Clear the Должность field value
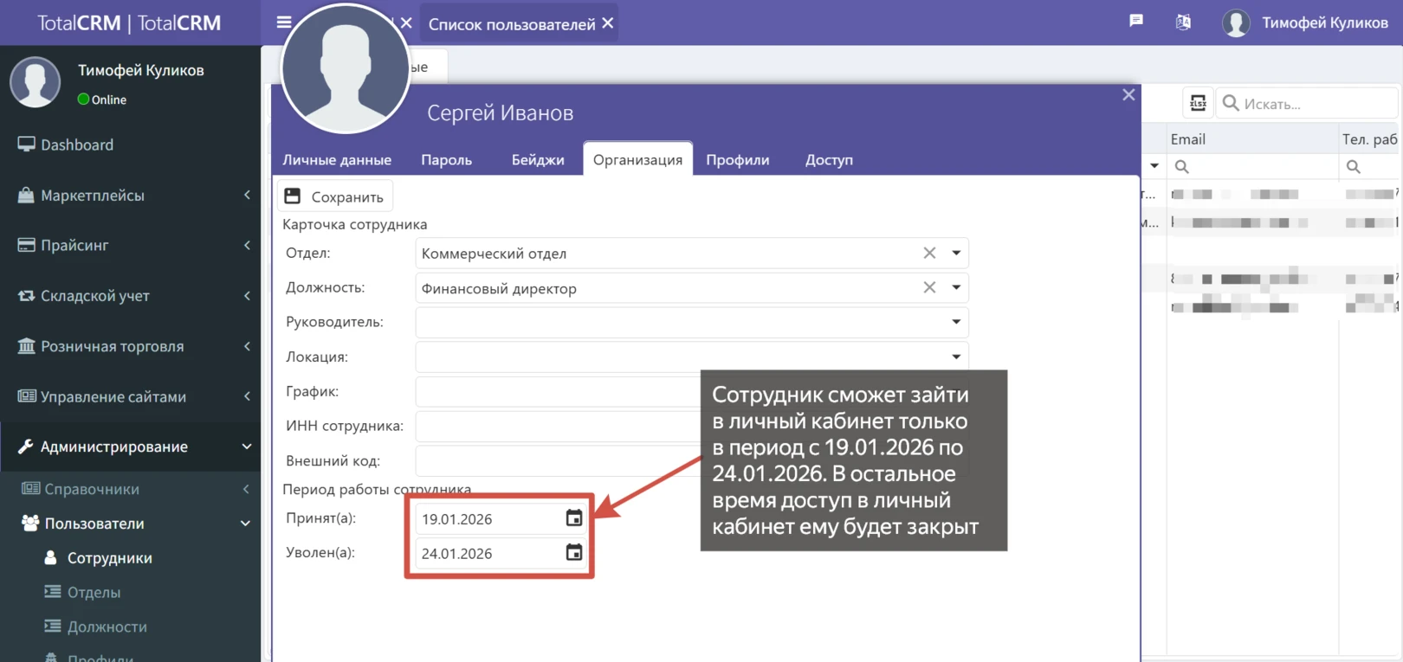Viewport: 1403px width, 662px height. [929, 287]
